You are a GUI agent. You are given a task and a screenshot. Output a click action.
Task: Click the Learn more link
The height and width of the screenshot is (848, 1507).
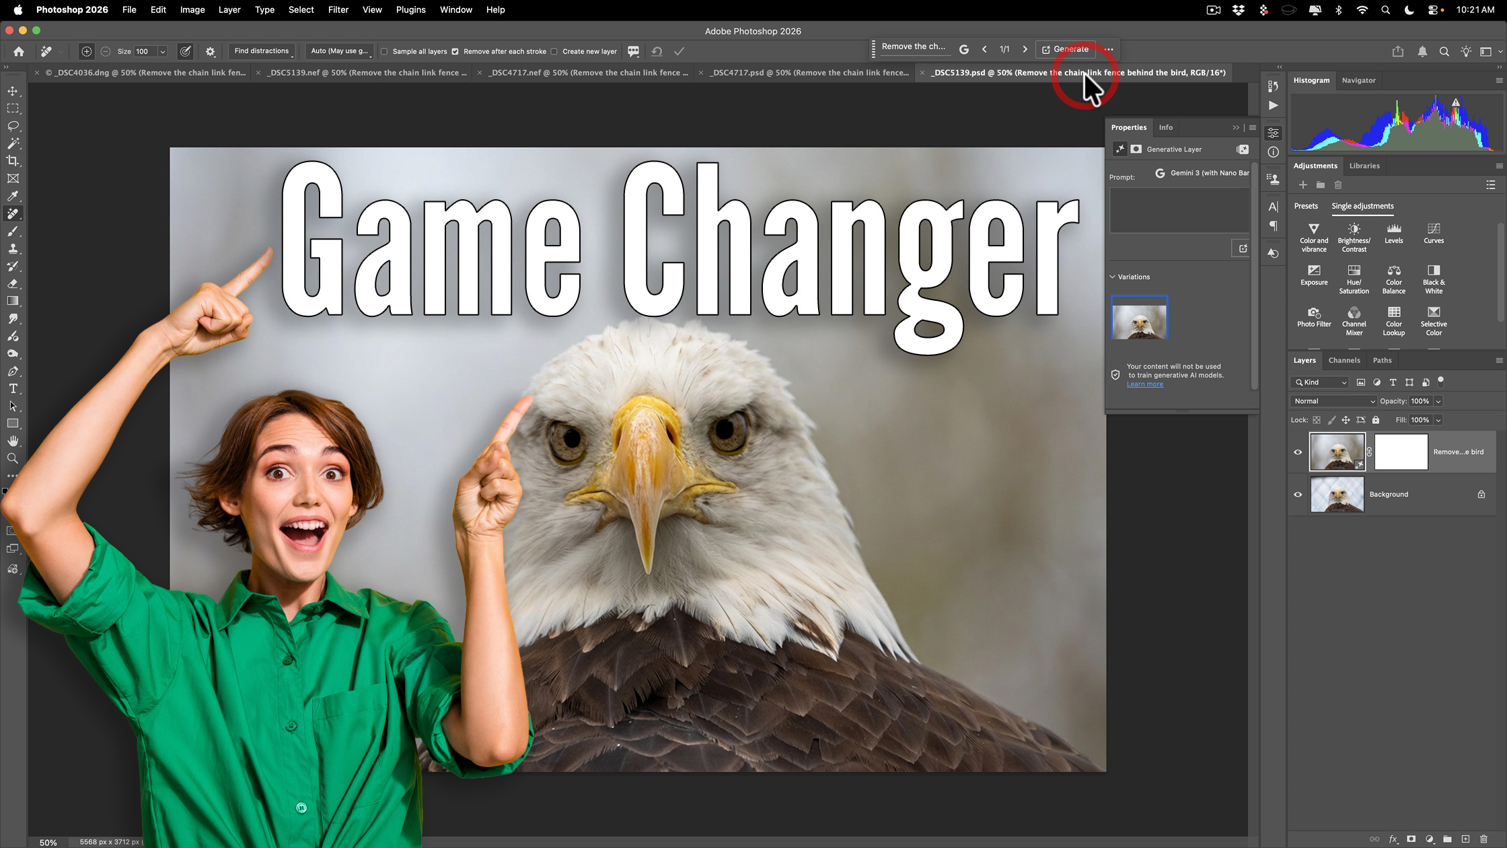click(1145, 384)
